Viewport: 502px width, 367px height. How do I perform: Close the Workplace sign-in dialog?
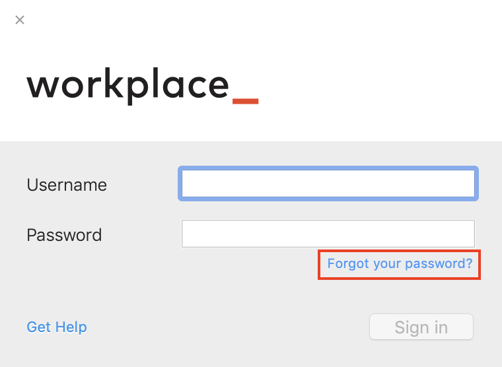pos(20,20)
